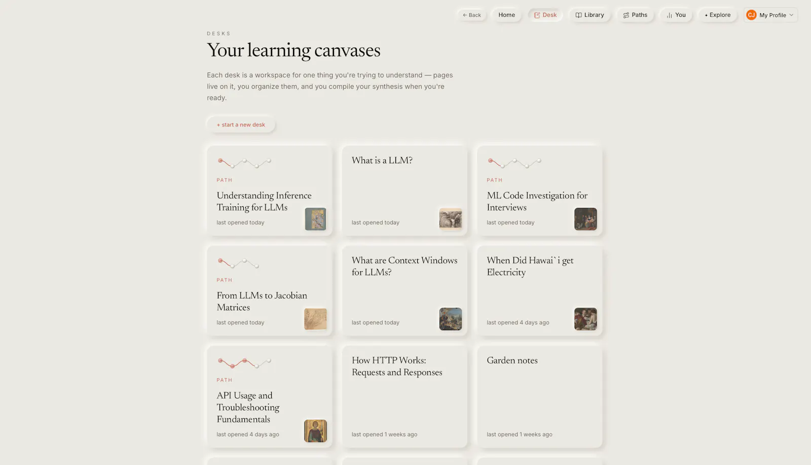Open How HTTP Works: Requests and Responses desk

pos(404,397)
